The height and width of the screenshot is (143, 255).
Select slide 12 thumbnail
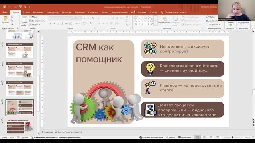pyautogui.click(x=20, y=127)
